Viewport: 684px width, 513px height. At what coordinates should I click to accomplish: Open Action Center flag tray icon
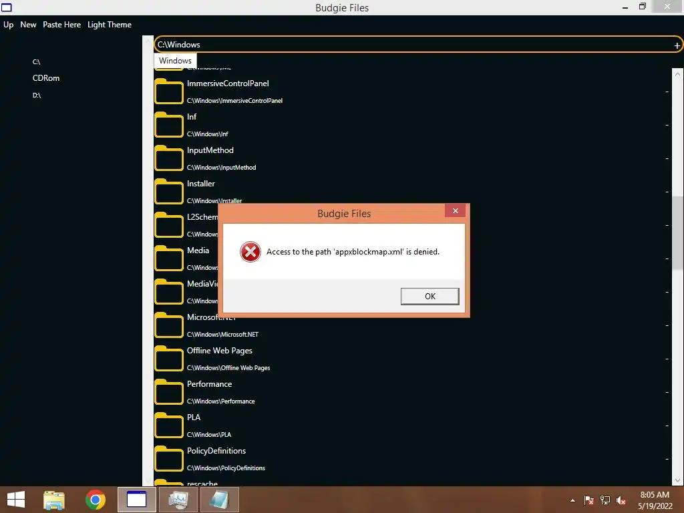pos(589,500)
